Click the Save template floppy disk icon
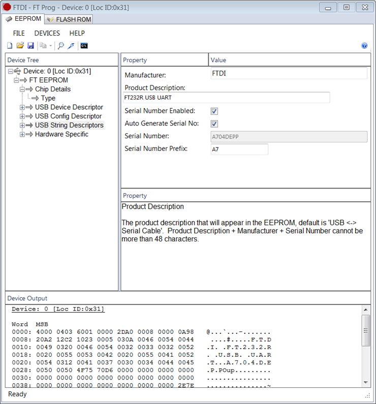The width and height of the screenshot is (376, 404). click(30, 46)
